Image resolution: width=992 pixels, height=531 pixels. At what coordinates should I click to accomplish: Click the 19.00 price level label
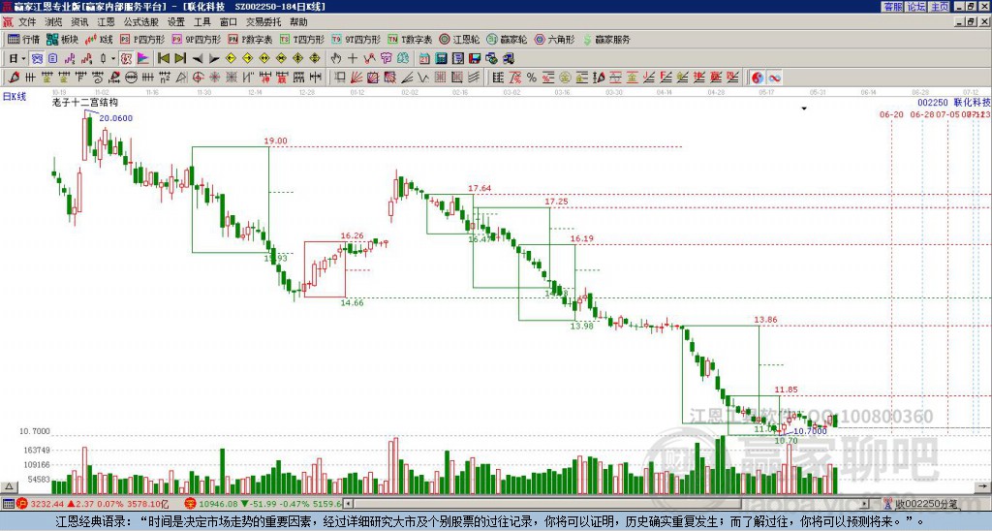(x=275, y=141)
